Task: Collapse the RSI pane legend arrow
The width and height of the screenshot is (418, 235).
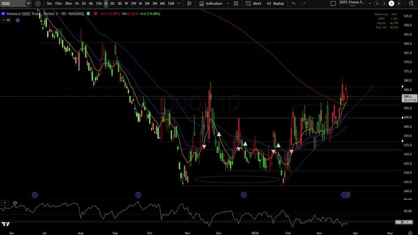Action: pyautogui.click(x=5, y=203)
